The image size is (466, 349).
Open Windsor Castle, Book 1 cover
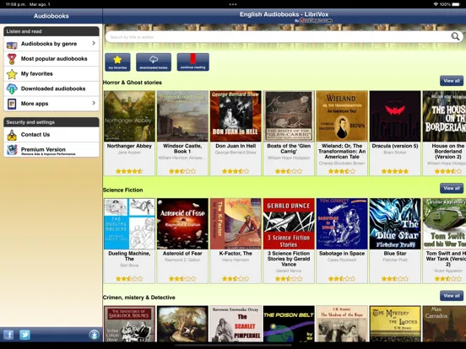click(182, 116)
